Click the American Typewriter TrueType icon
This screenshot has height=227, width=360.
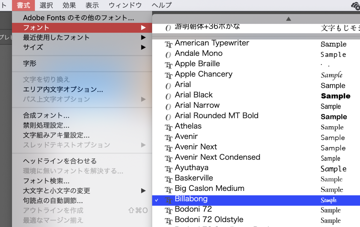pos(169,44)
